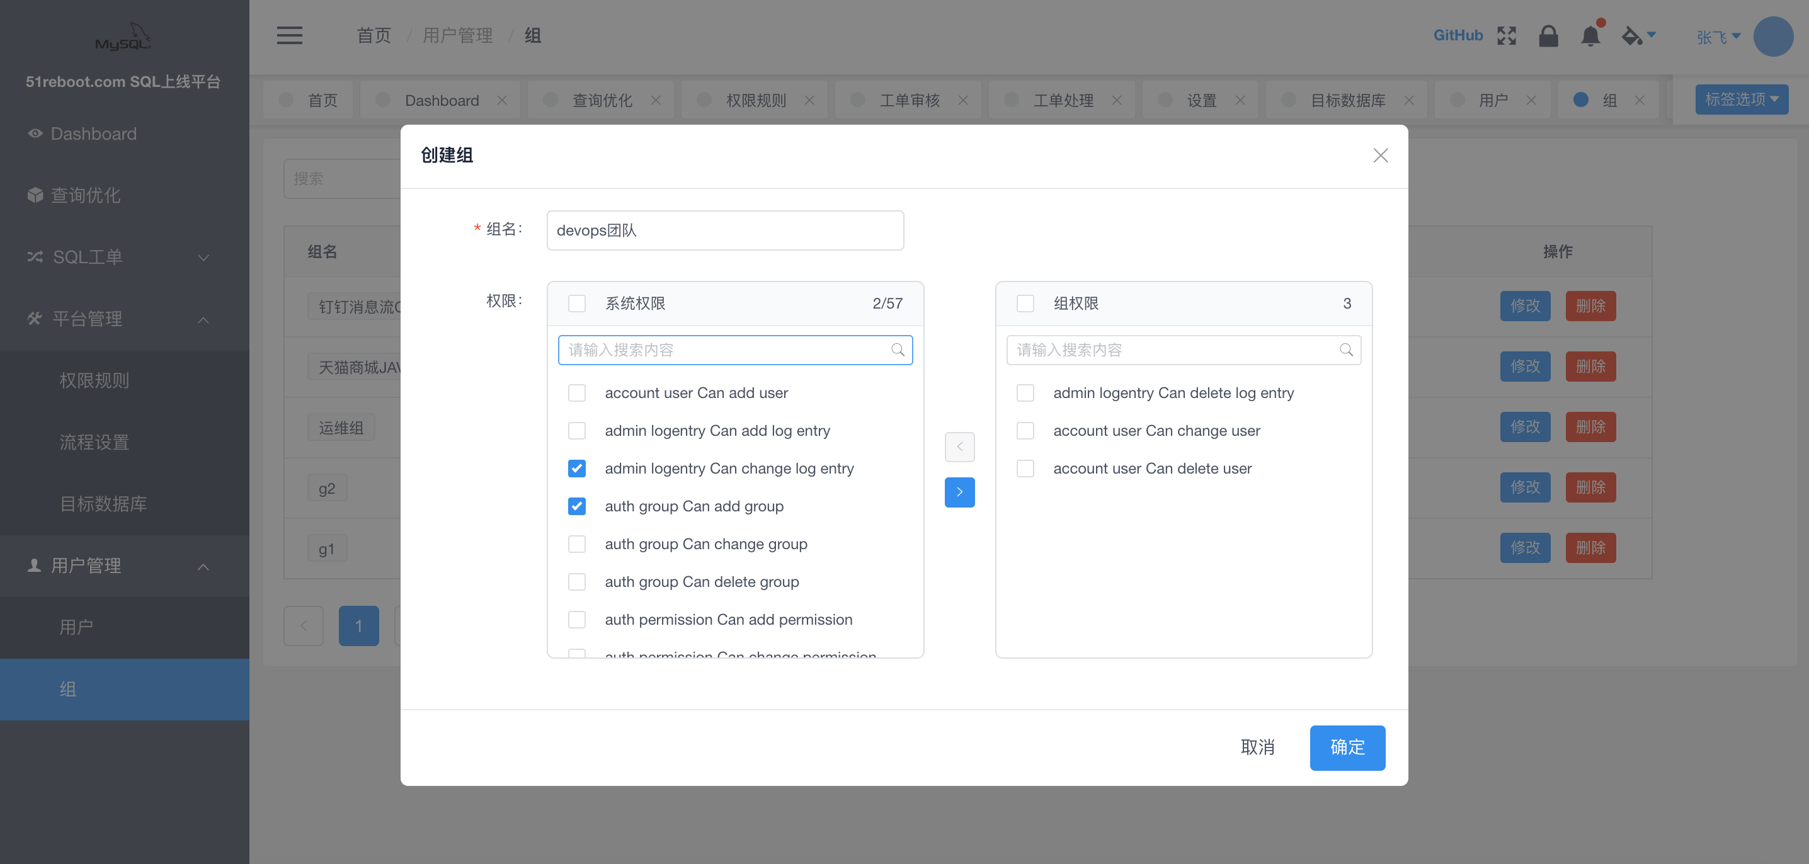Check 'account user Can delete user'

point(1025,469)
